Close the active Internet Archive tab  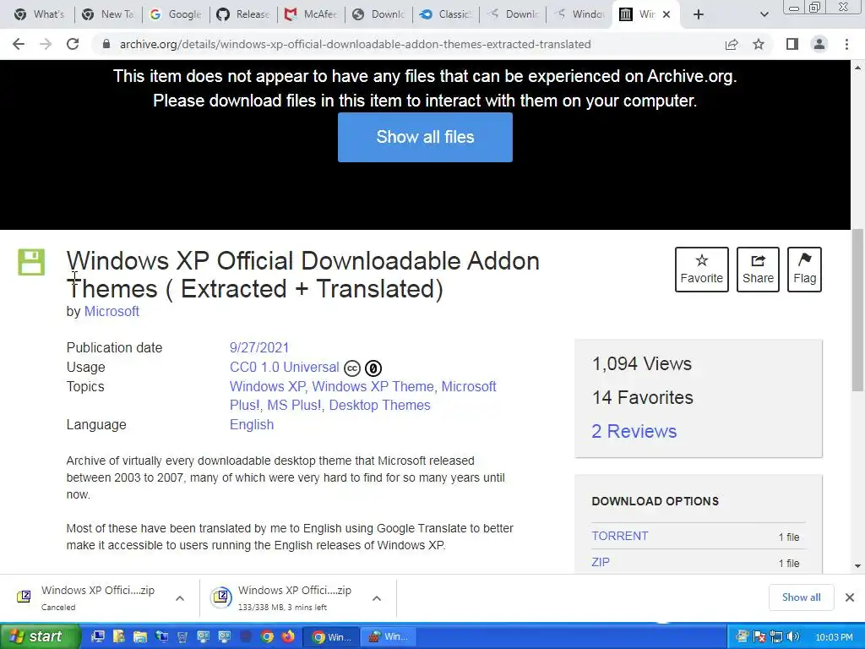click(x=666, y=14)
